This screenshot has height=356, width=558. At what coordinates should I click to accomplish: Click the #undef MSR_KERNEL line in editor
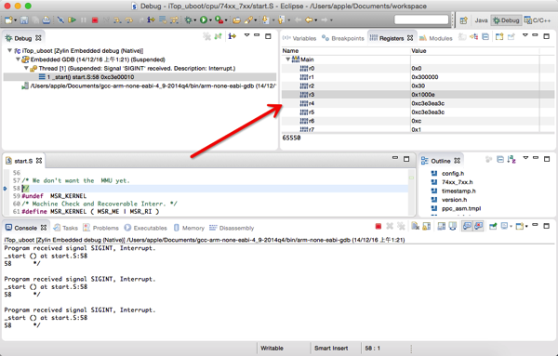pos(54,196)
